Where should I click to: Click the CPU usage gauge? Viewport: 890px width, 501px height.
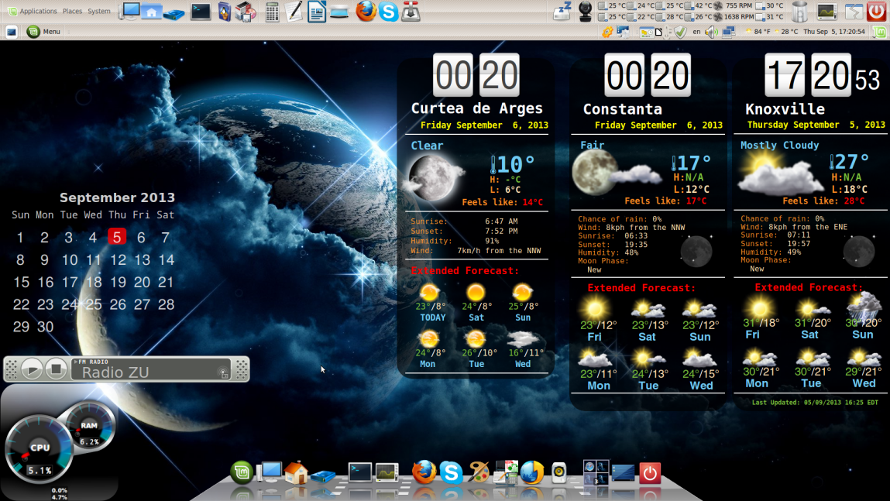pos(39,448)
